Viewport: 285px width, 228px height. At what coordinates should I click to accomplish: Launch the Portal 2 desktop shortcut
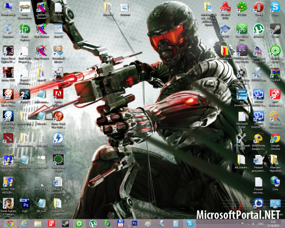pos(25,95)
